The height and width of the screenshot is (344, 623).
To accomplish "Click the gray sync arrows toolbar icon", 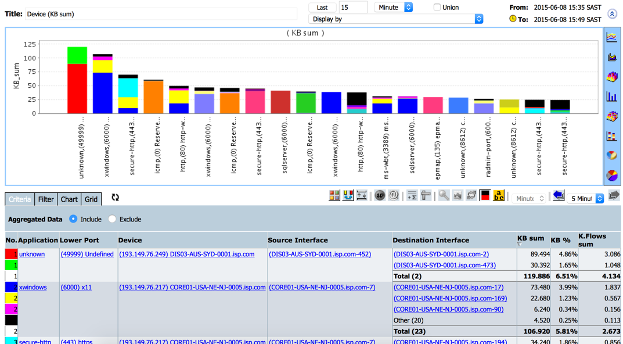I will pyautogui.click(x=471, y=195).
